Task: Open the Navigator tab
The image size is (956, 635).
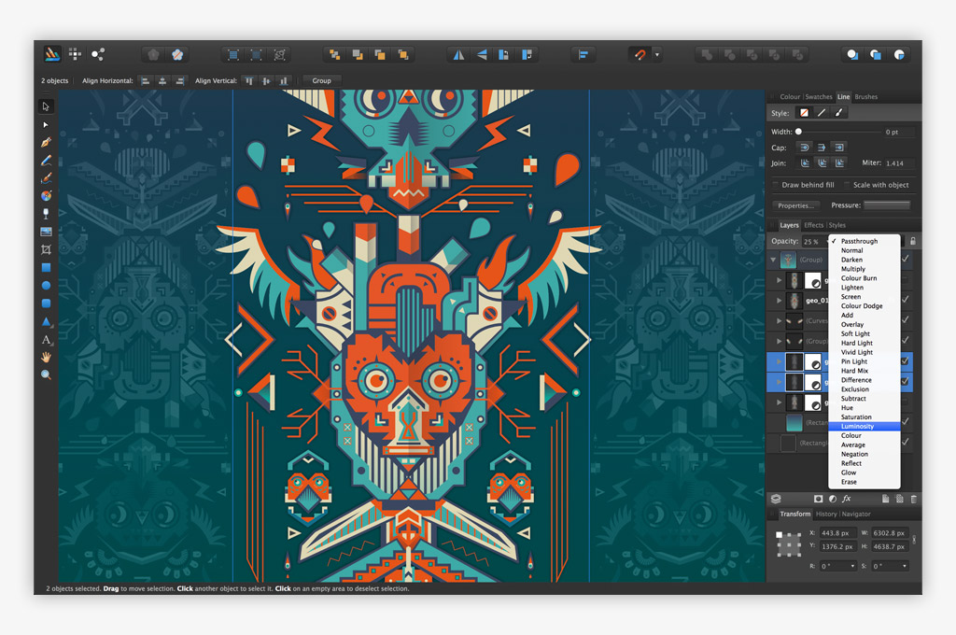Action: 856,515
